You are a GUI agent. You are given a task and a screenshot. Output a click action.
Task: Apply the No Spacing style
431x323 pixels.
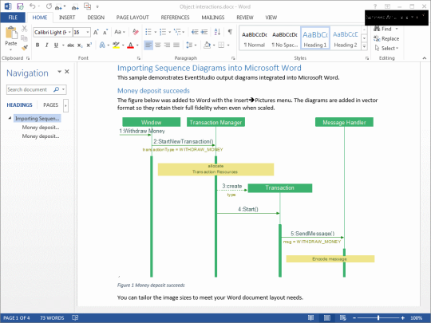(x=285, y=38)
